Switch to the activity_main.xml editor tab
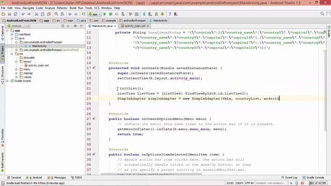This screenshot has width=331, height=186. pyautogui.click(x=135, y=26)
